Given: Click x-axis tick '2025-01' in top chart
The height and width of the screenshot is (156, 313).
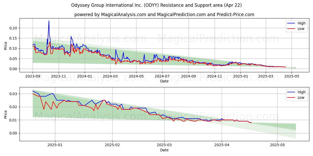Looking at the screenshot, I should coord(240,76).
